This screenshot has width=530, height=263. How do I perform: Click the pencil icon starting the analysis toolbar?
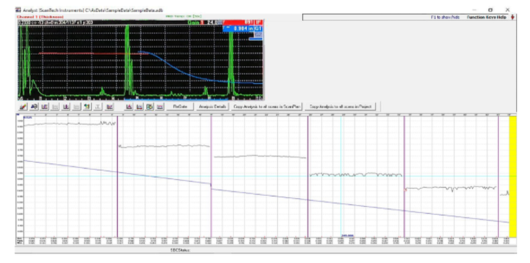point(23,107)
